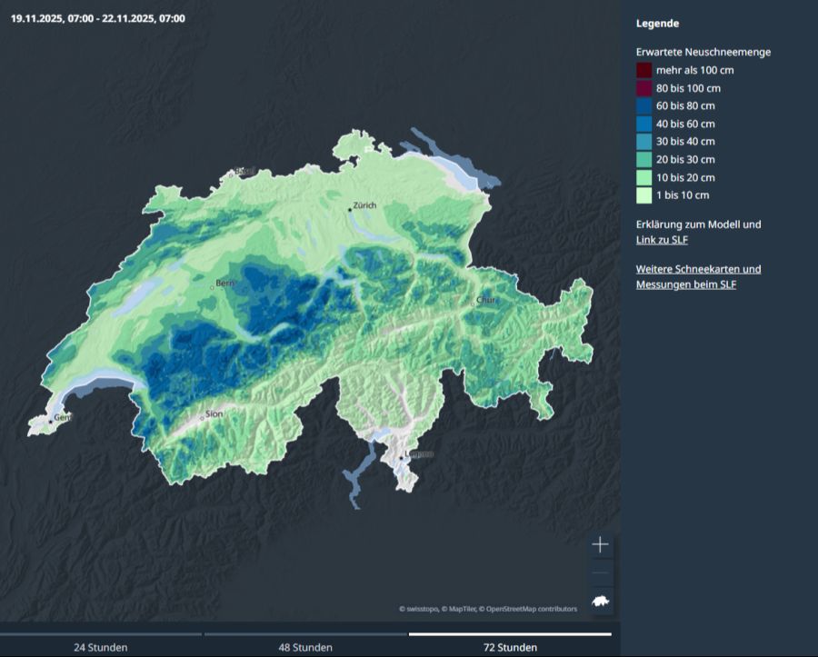Image resolution: width=818 pixels, height=657 pixels.
Task: Click the '80 bis 100 cm' legend swatch
Action: click(x=643, y=88)
